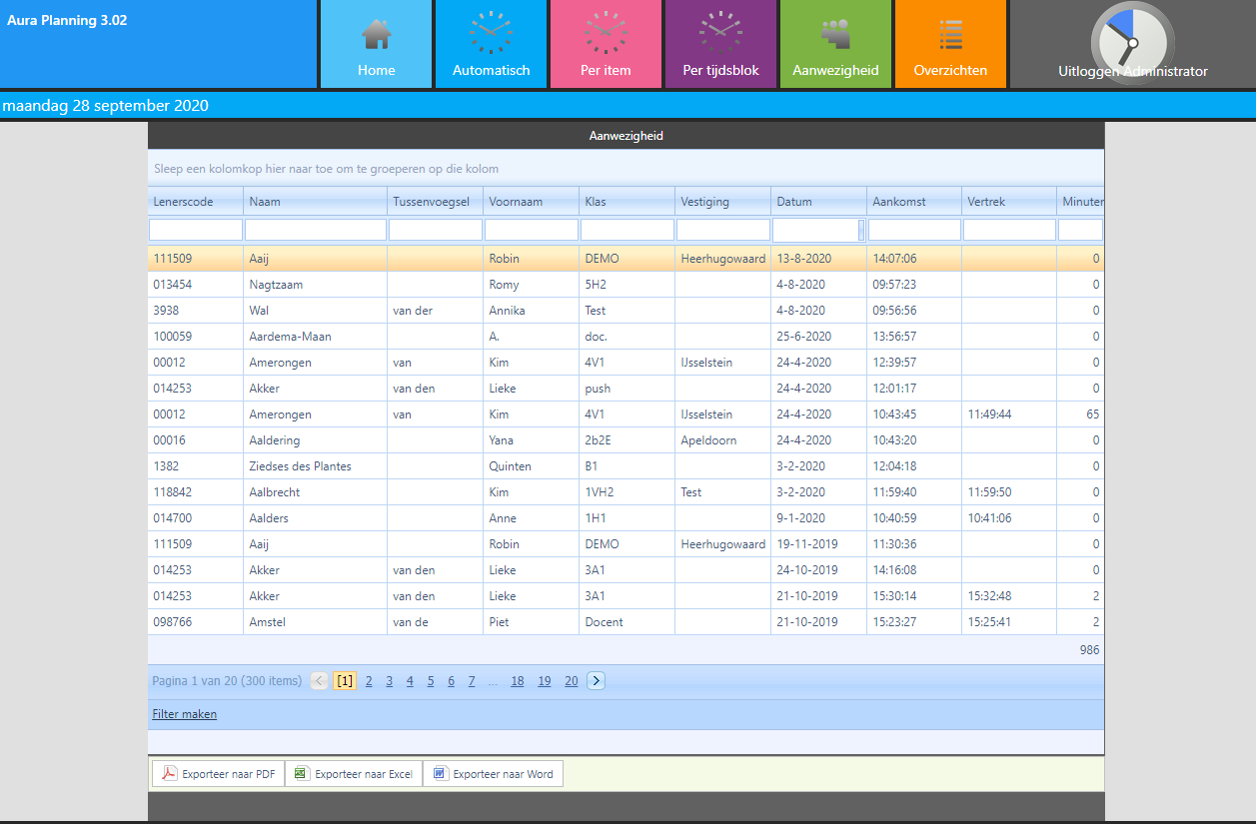
Task: Open the Per tijdsblok tile
Action: tap(720, 44)
